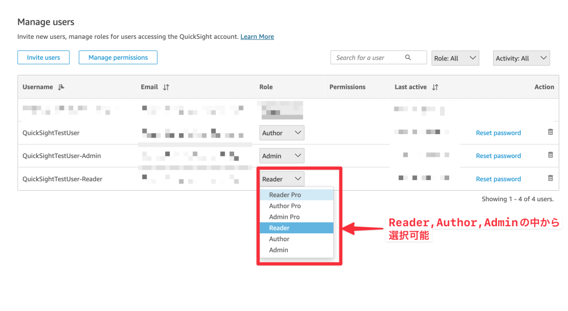Click the Username column header
The height and width of the screenshot is (311, 568).
[x=38, y=87]
